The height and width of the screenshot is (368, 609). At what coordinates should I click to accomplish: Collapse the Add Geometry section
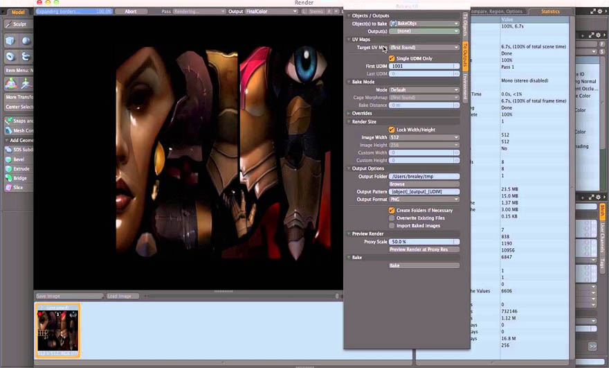pos(7,140)
